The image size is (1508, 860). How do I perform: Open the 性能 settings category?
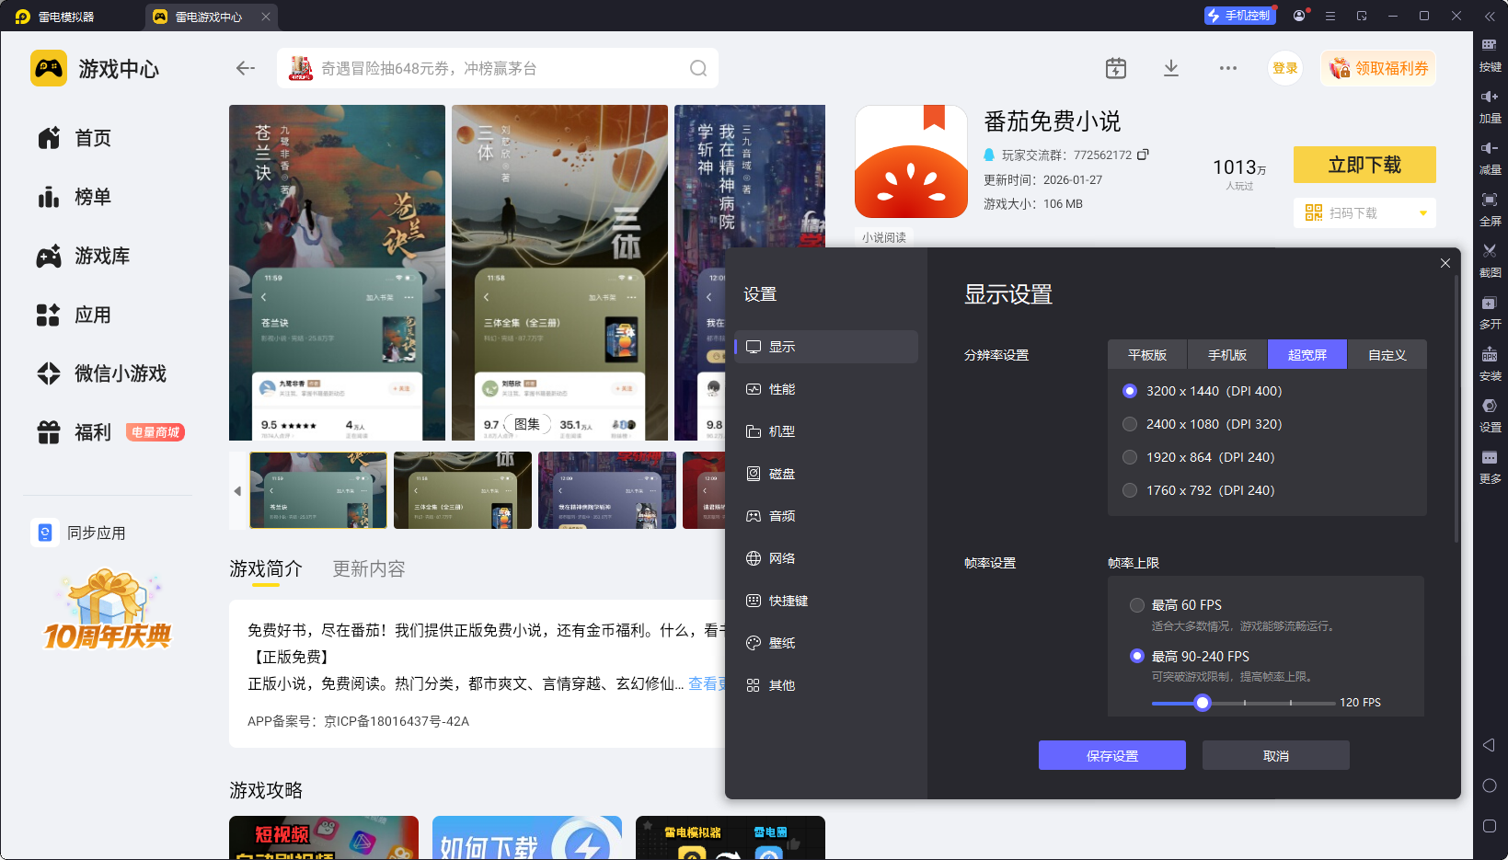click(x=782, y=389)
